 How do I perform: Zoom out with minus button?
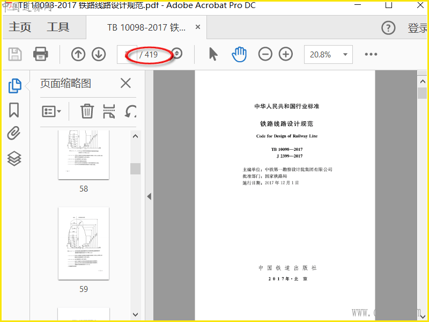[265, 54]
